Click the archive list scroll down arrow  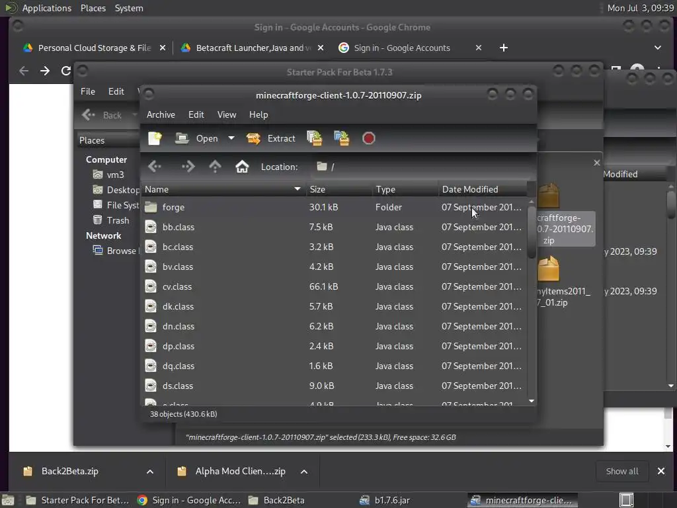[532, 401]
